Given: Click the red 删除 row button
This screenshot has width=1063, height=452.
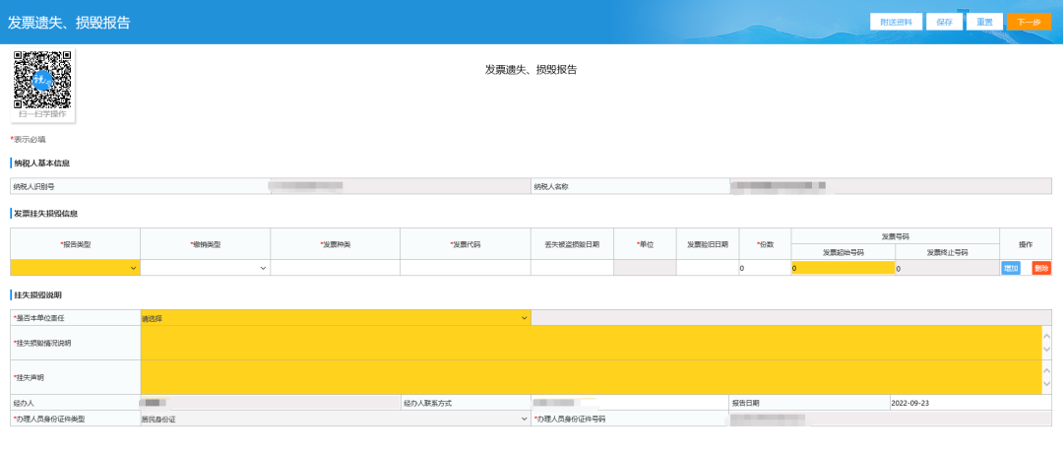Looking at the screenshot, I should [1040, 268].
